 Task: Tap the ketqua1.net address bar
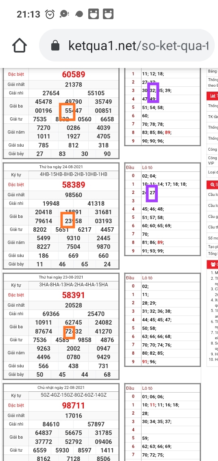127,46
